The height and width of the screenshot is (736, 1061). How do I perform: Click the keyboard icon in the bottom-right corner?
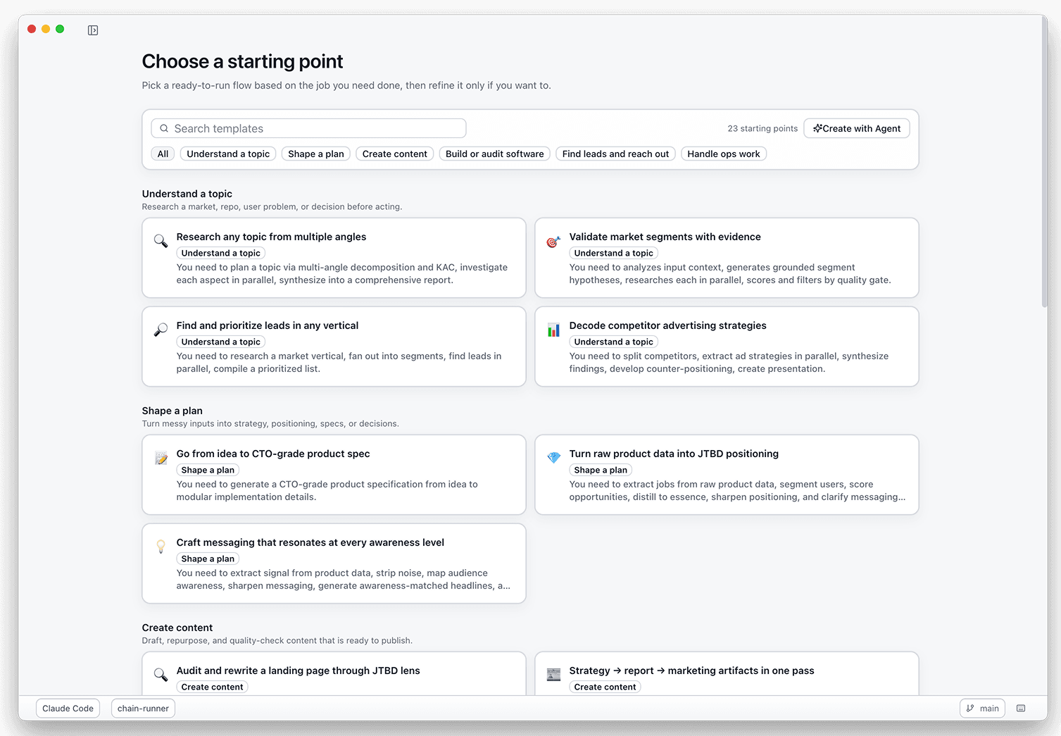1020,708
